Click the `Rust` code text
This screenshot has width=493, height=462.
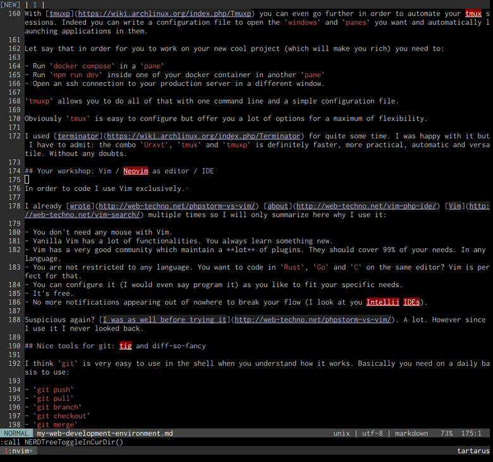click(x=292, y=267)
